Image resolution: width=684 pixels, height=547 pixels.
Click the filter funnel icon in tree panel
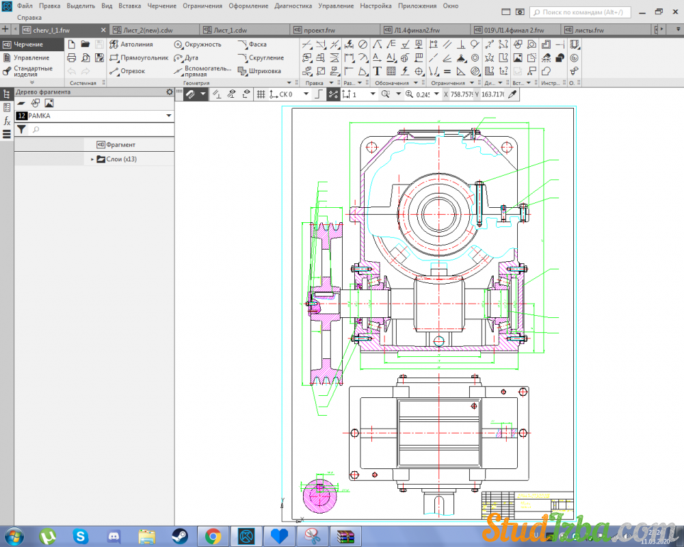pyautogui.click(x=21, y=129)
